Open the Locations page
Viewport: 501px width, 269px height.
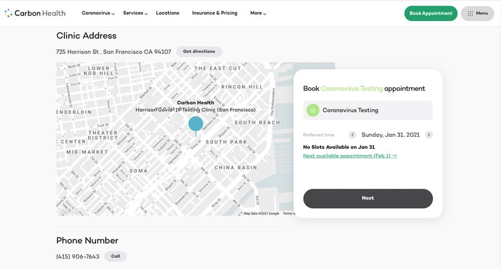coord(167,13)
